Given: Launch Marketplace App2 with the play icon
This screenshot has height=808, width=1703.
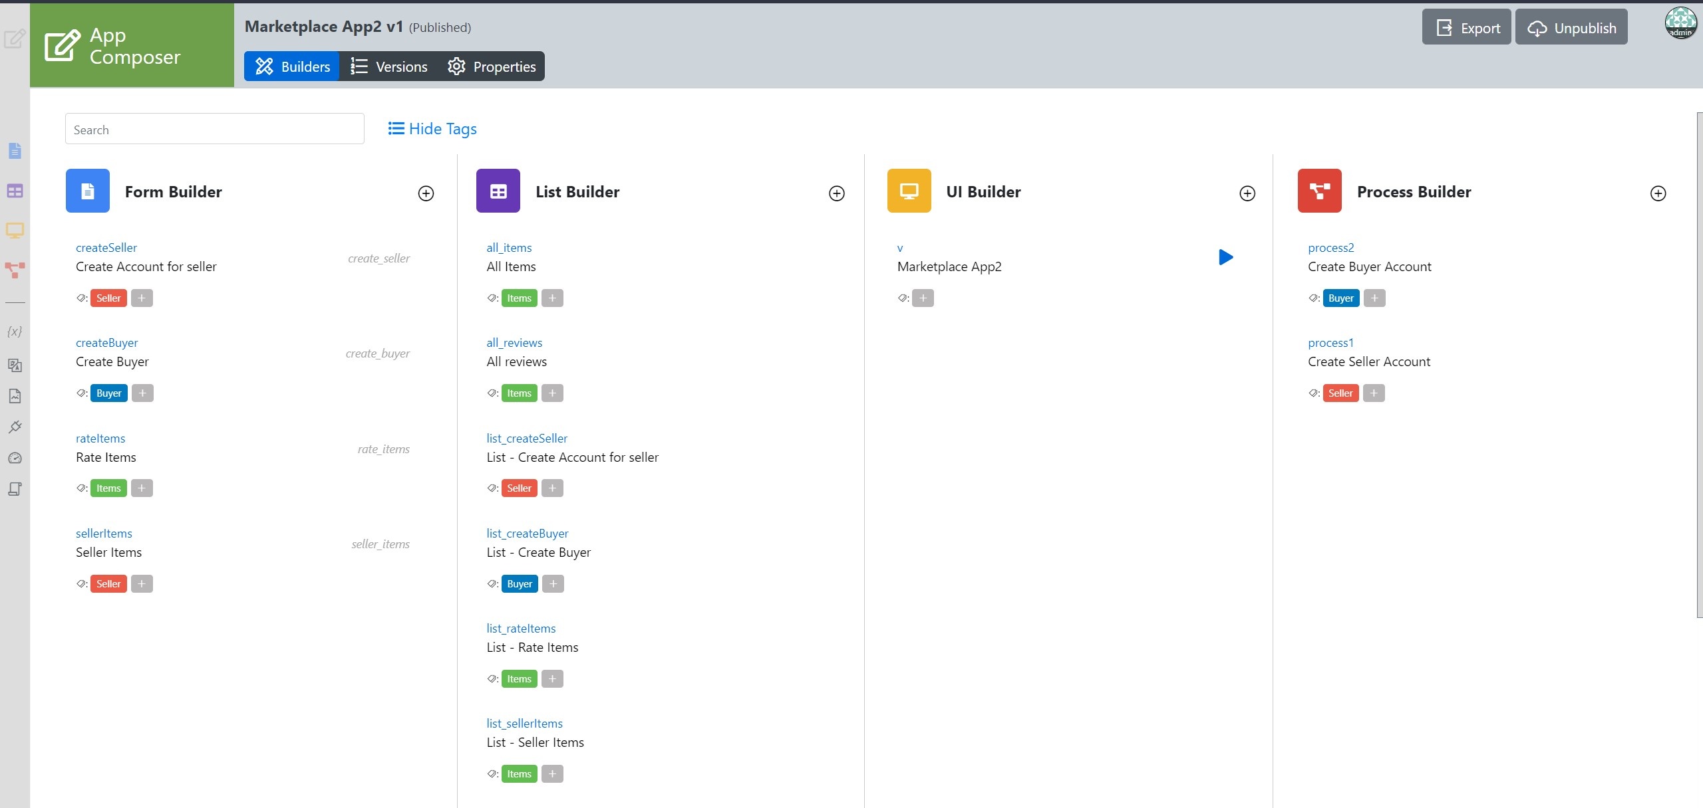Looking at the screenshot, I should (1225, 257).
